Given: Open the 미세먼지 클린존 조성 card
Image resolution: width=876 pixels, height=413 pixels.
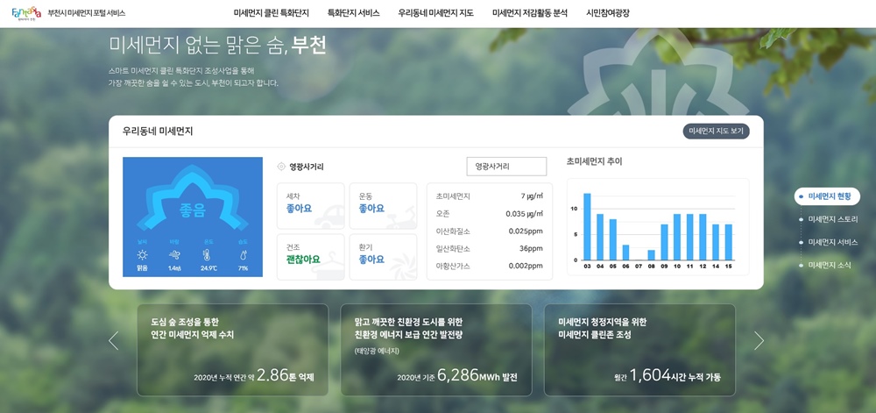Looking at the screenshot, I should [639, 350].
